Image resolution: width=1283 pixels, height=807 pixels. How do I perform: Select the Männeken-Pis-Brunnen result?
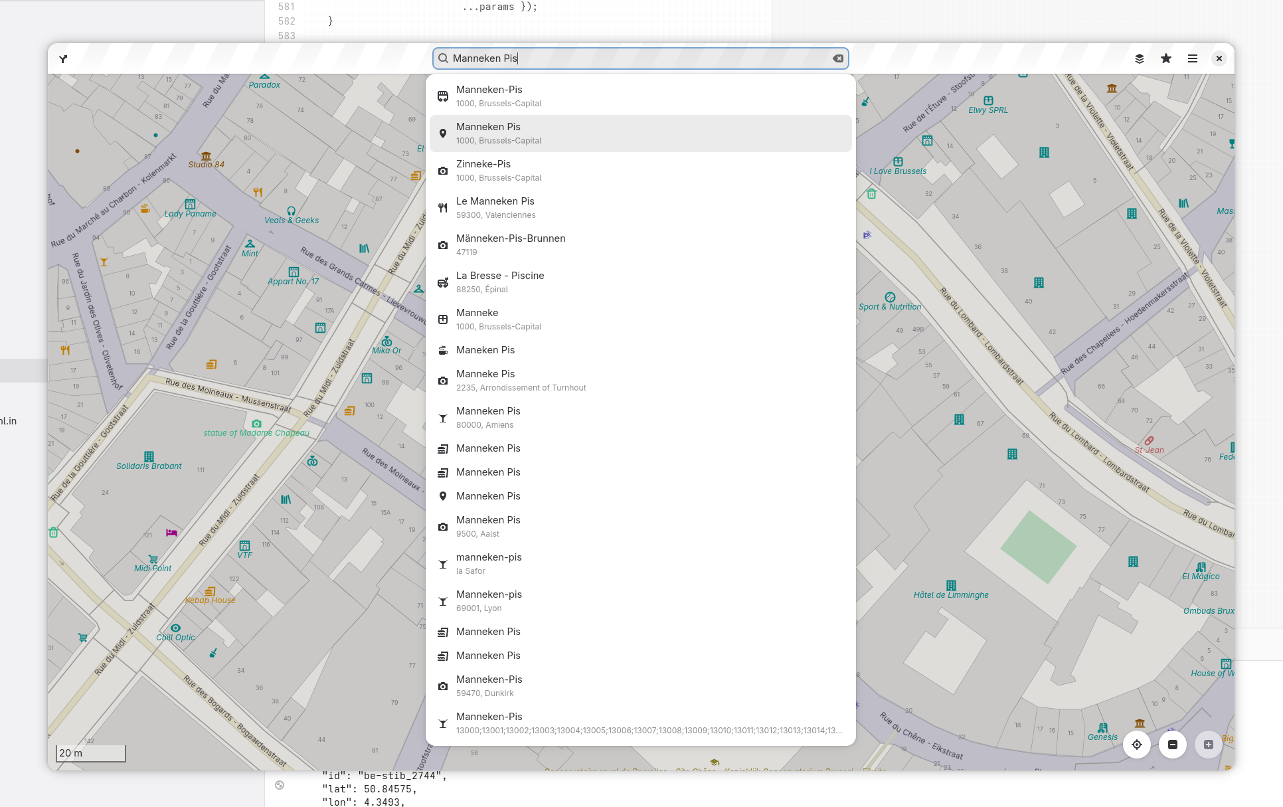[x=640, y=245]
